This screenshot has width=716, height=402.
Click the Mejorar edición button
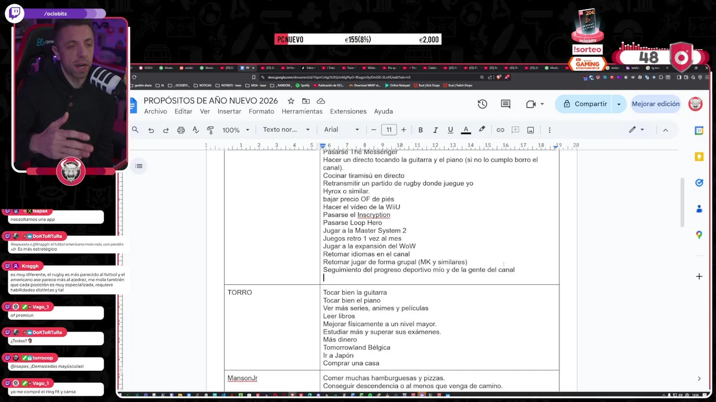coord(656,104)
